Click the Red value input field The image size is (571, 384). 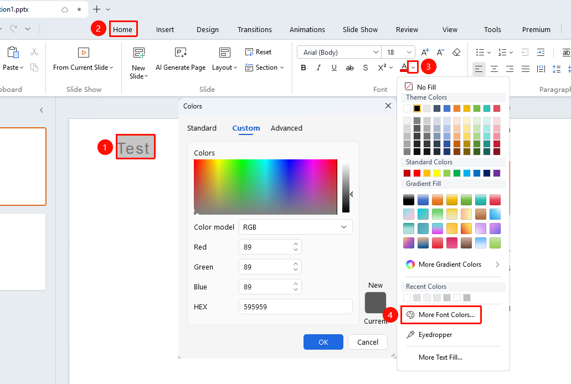point(270,247)
